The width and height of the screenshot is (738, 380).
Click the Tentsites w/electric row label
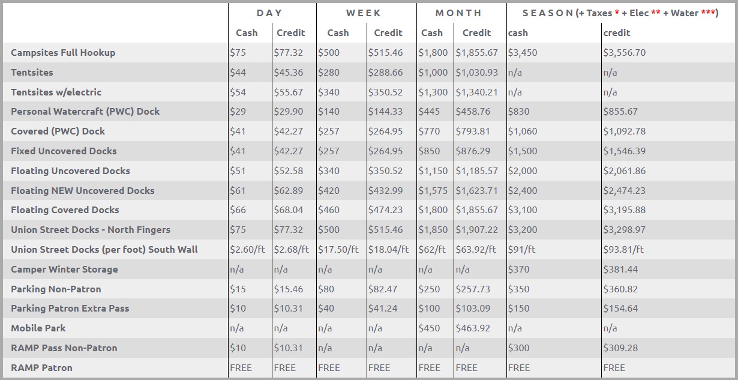click(56, 92)
